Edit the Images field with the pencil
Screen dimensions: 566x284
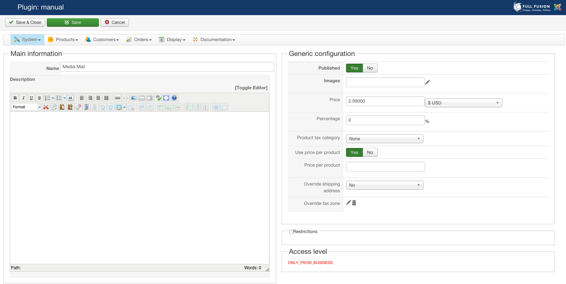(428, 82)
